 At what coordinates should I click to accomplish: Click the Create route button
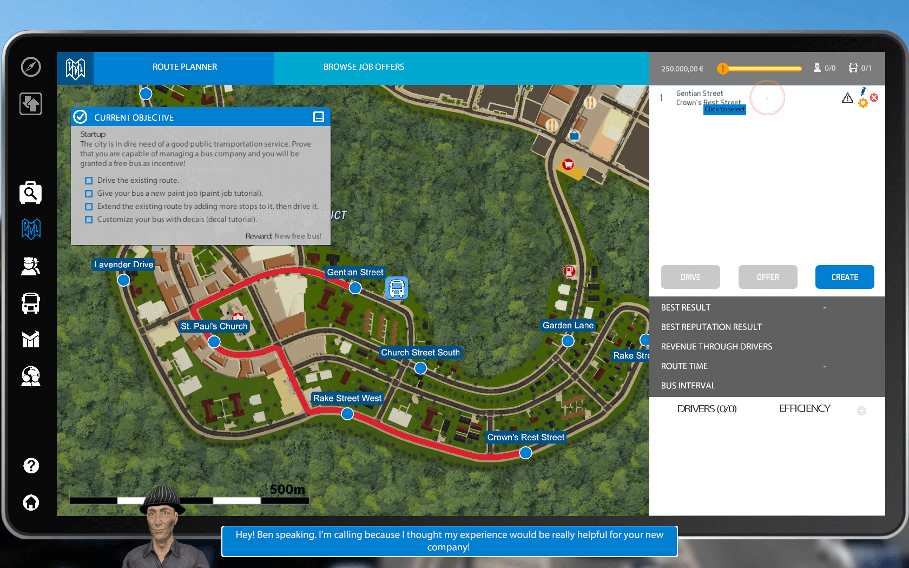click(x=845, y=277)
